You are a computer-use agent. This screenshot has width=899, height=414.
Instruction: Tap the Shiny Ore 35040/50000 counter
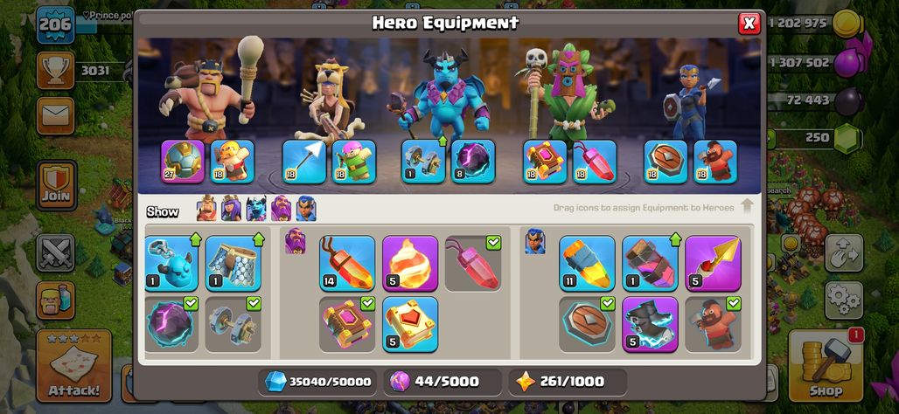(x=317, y=382)
